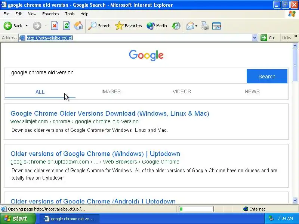The image size is (299, 224).
Task: Open the Edit menu
Action: click(x=19, y=14)
